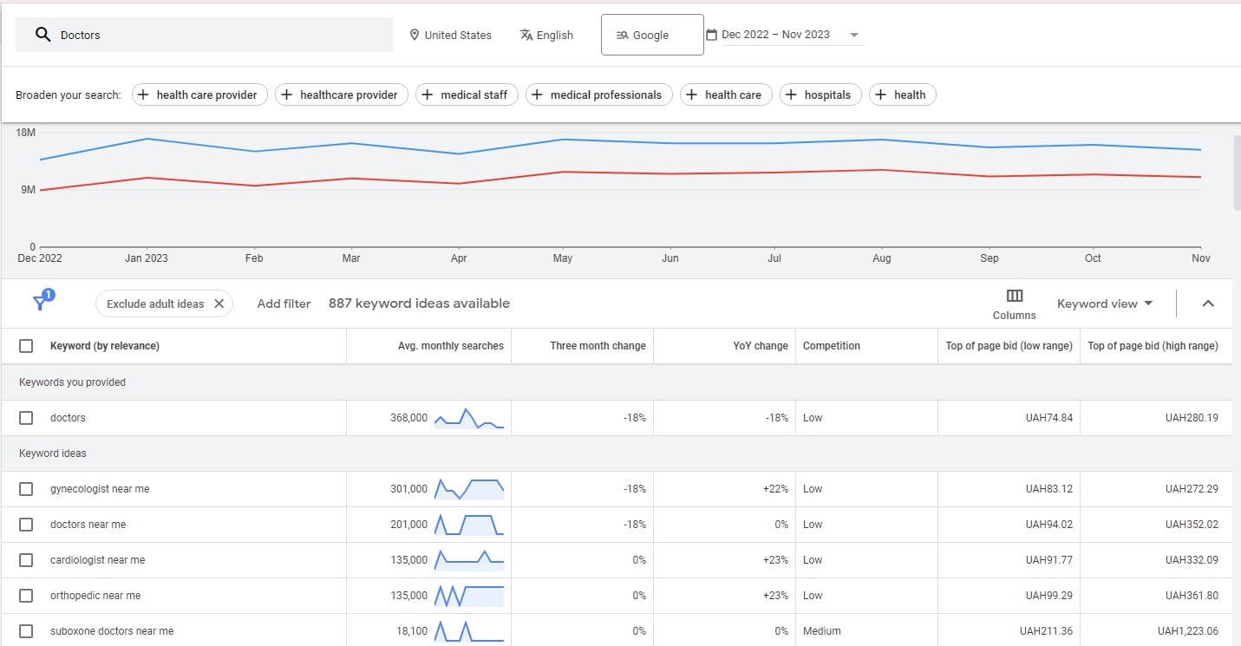The image size is (1241, 646).
Task: Click plus icon on medical professionals
Action: coord(537,95)
